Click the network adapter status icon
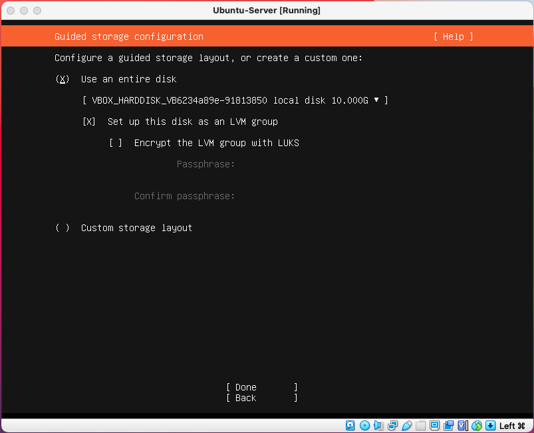Screen dimensions: 534x433 pos(392,426)
